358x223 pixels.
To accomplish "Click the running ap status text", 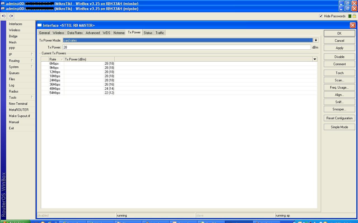I will click(x=283, y=215).
